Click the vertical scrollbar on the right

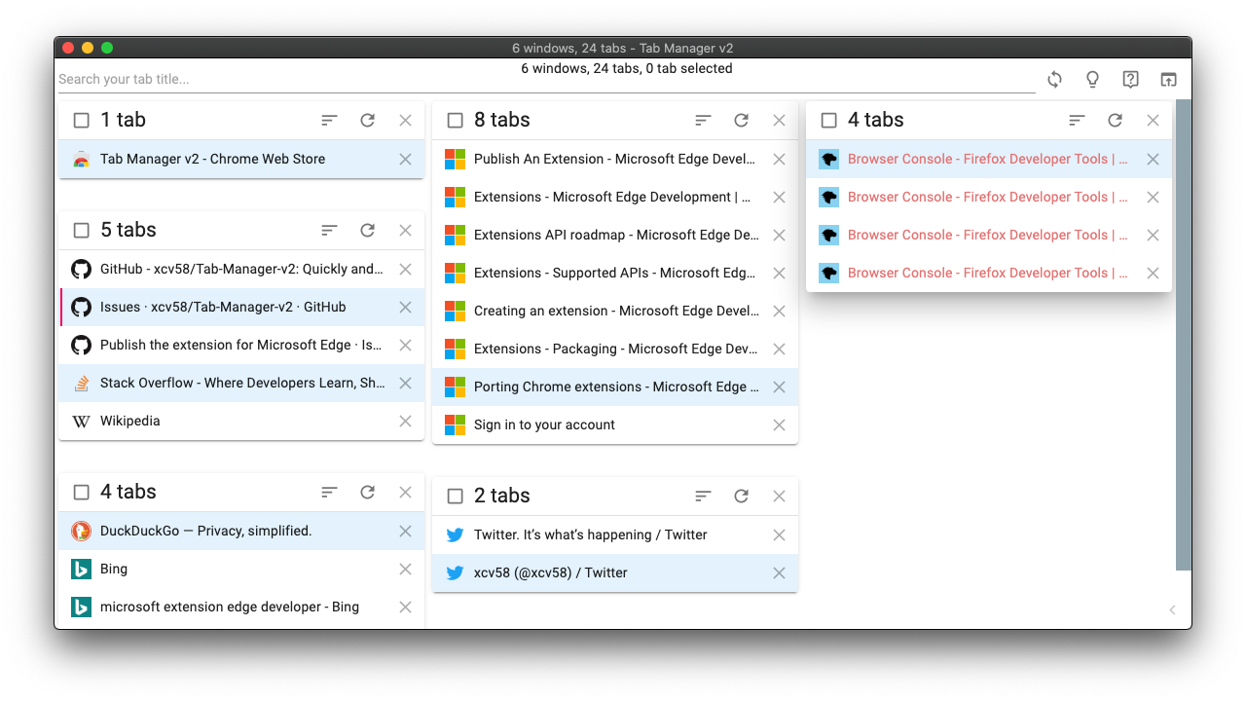[1184, 335]
